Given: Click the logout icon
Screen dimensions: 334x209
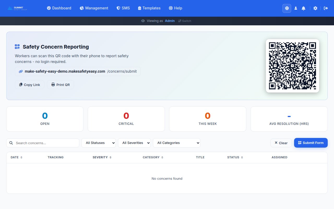Looking at the screenshot, I should 326,8.
